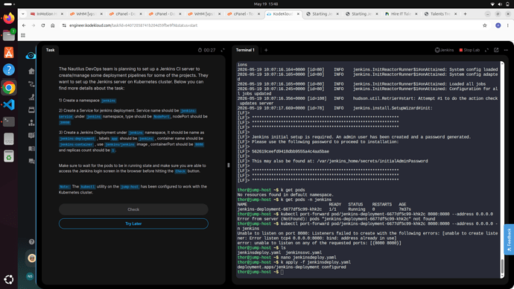Image resolution: width=514 pixels, height=289 pixels.
Task: Open the bookmarks bar apps grid icon
Action: 23,36
